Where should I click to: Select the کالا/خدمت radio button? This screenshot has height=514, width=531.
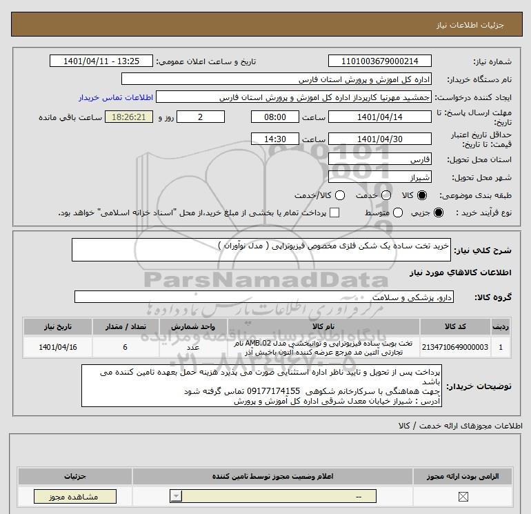pos(340,195)
